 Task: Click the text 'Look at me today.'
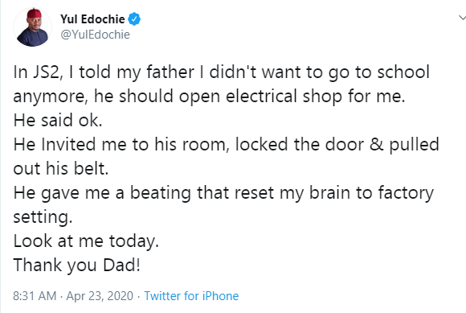click(86, 241)
